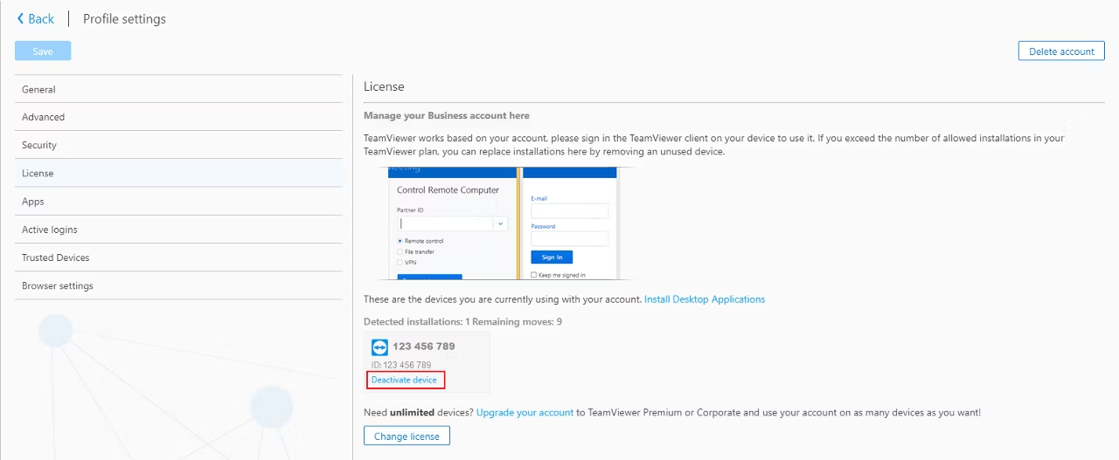Click the TeamViewer device icon for 123 456 789
This screenshot has height=460, width=1119.
tap(379, 347)
